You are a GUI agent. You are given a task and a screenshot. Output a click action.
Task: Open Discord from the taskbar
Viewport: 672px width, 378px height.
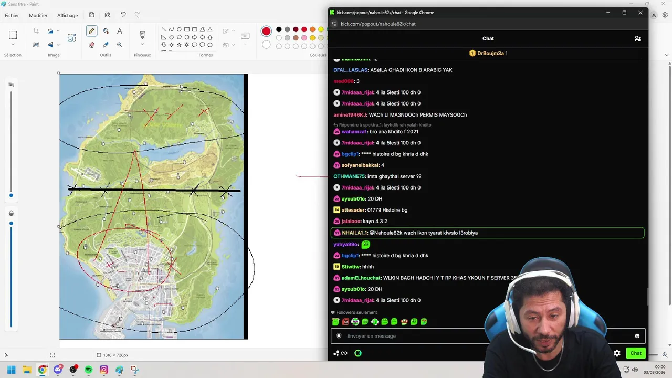(x=58, y=370)
